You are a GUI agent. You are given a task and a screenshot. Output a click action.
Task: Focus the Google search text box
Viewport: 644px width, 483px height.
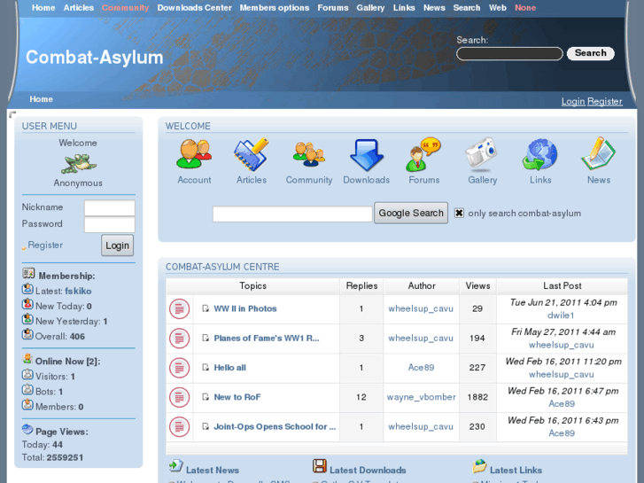tap(292, 214)
